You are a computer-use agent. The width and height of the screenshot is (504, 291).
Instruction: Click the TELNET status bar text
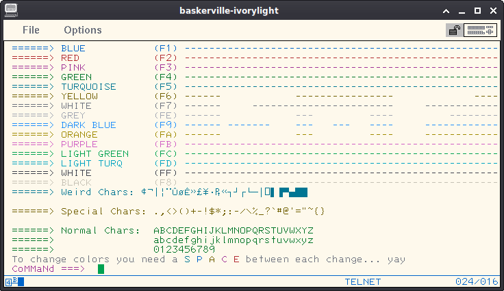363,282
